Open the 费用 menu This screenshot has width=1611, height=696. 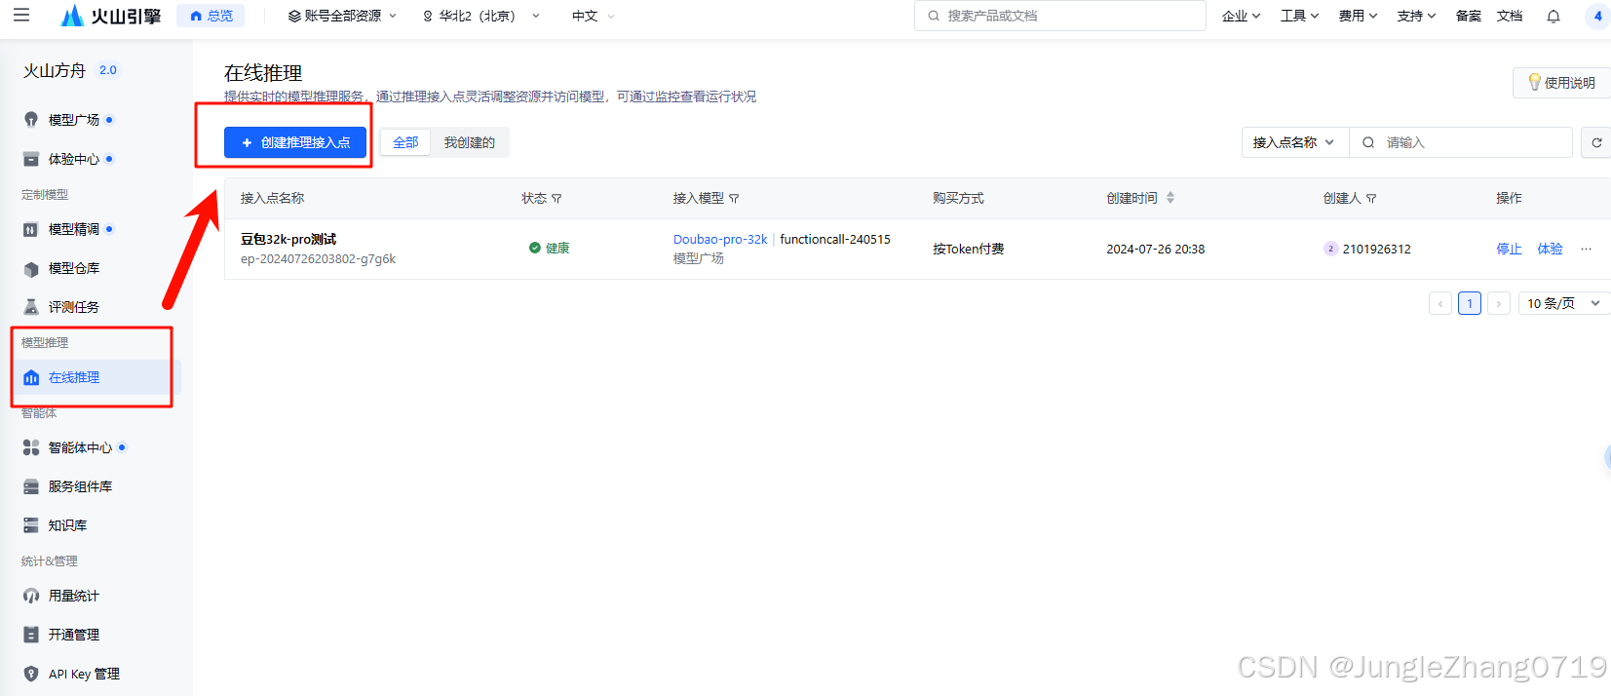[1358, 16]
